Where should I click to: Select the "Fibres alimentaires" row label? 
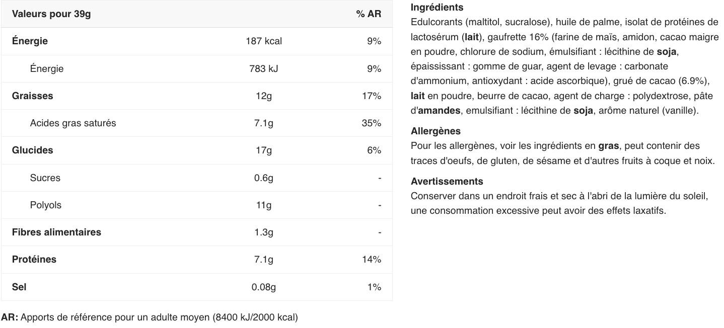point(56,232)
